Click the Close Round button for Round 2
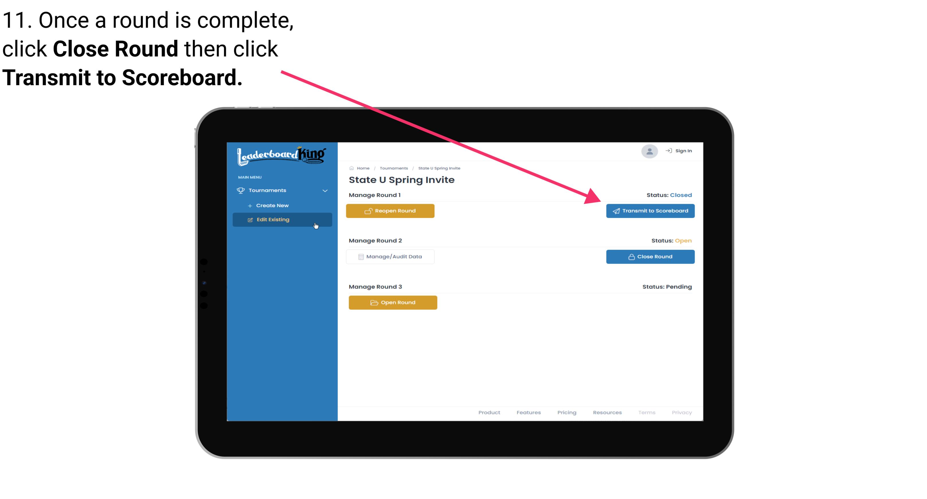 point(650,256)
